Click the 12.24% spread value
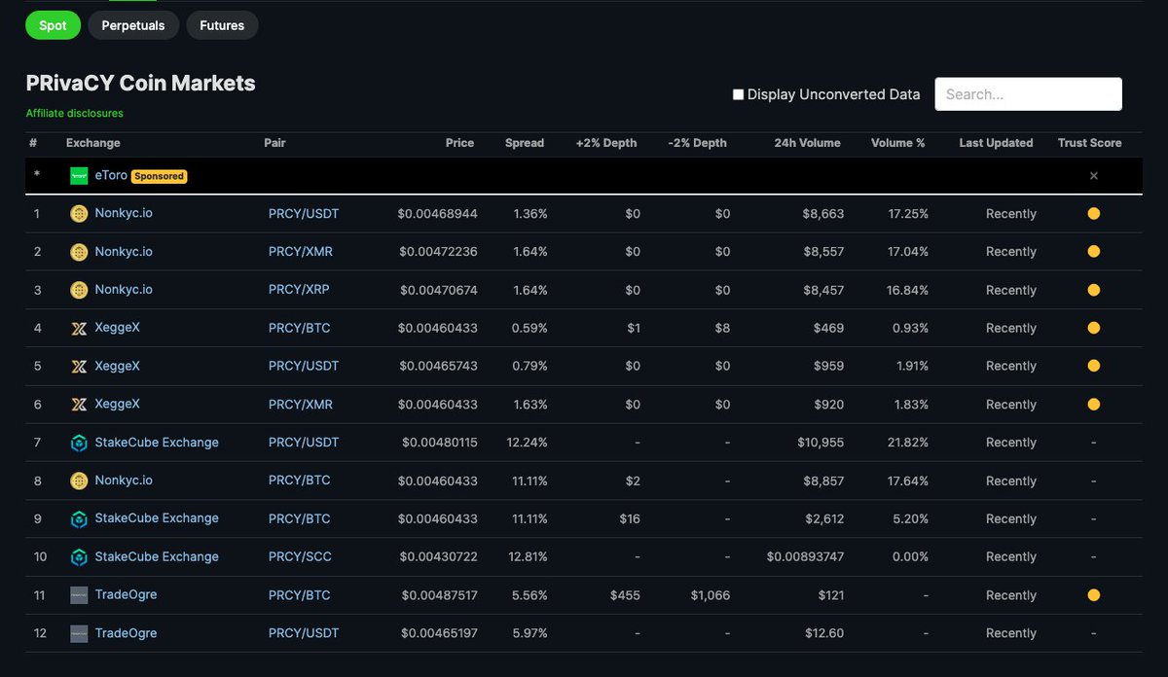This screenshot has width=1168, height=677. pyautogui.click(x=527, y=443)
